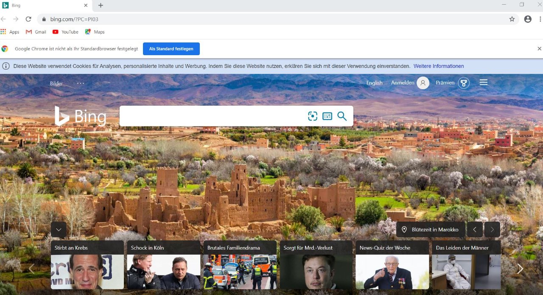
Task: Dismiss default browser notification bar
Action: 539,49
